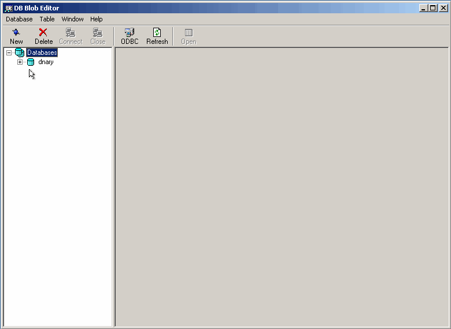Click the dnary database cylinder icon

tap(31, 62)
